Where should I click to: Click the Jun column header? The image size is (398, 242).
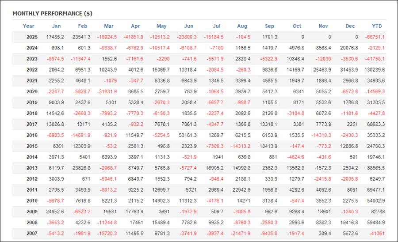point(188,26)
